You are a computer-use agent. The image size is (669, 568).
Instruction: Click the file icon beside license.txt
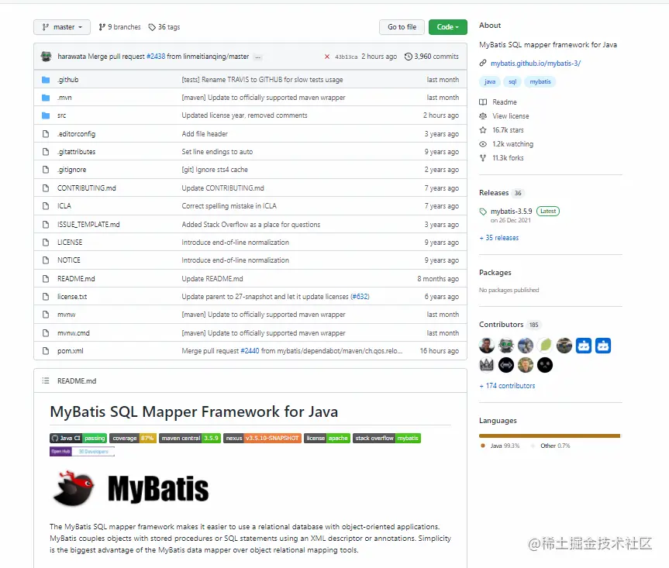pos(46,296)
